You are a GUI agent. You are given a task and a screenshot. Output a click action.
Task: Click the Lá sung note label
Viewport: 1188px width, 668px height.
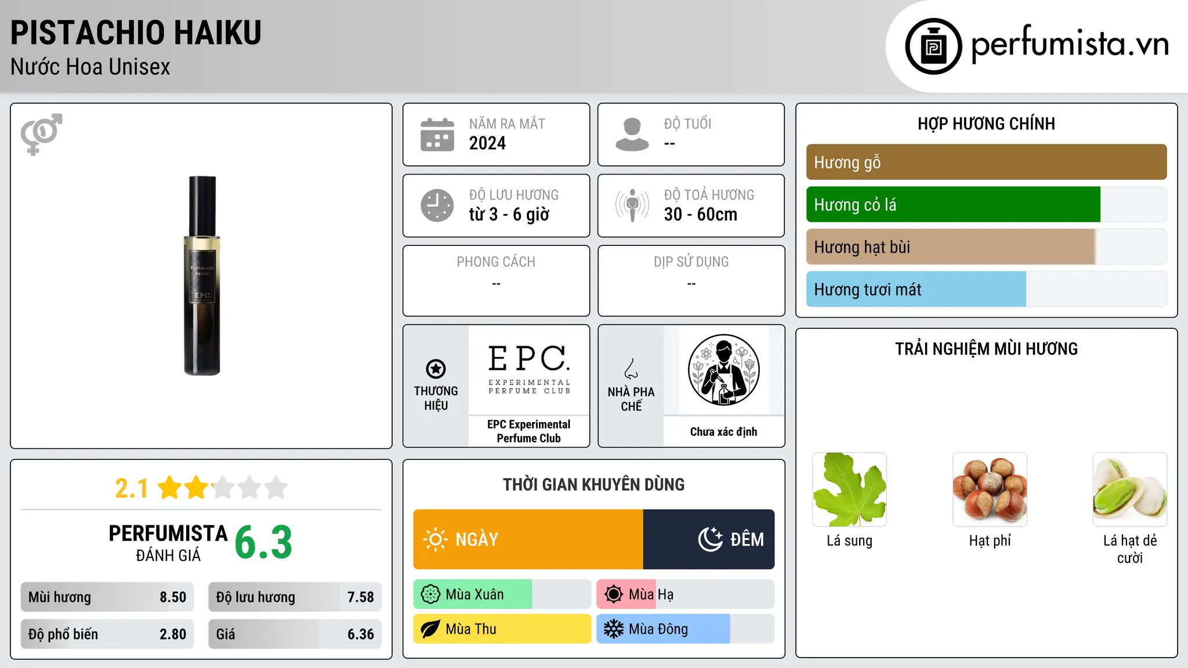[x=849, y=541]
